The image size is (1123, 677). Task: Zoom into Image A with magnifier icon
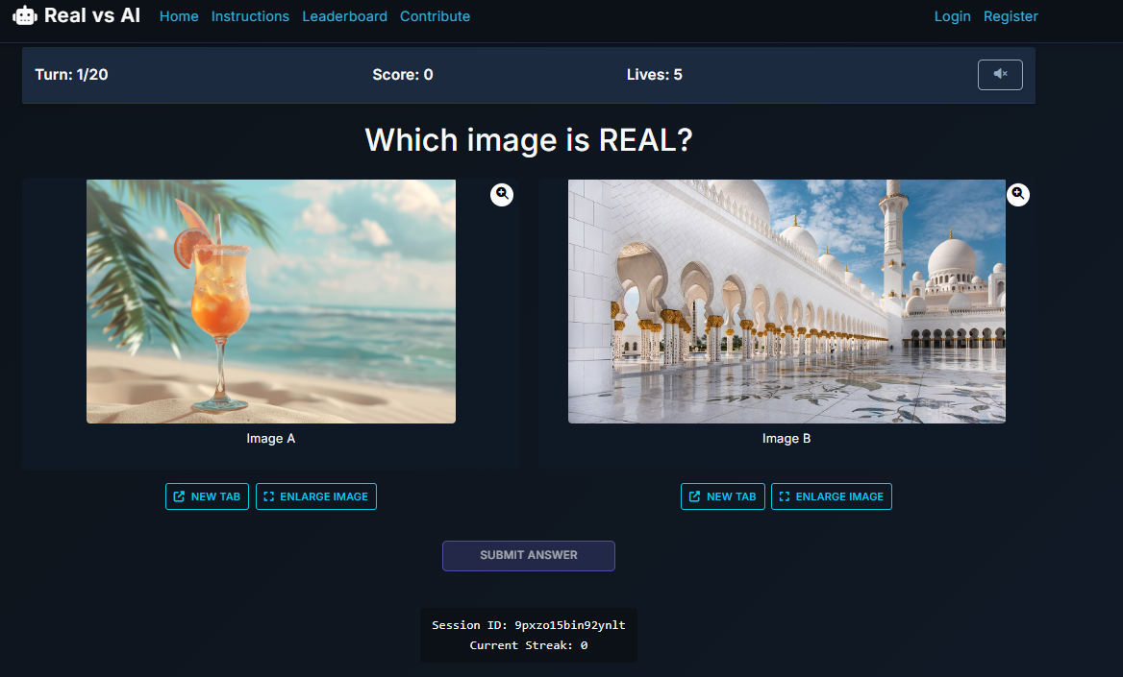coord(501,194)
